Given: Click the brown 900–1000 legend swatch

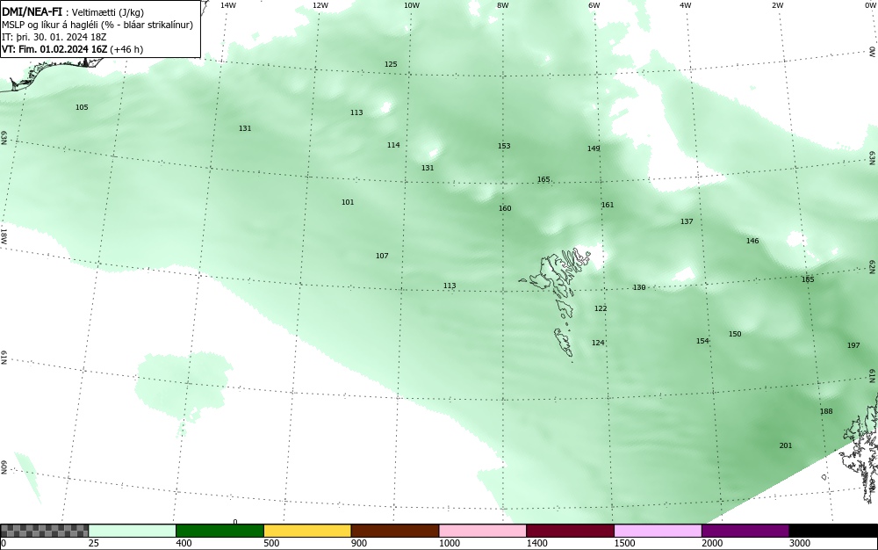Looking at the screenshot, I should [x=395, y=531].
